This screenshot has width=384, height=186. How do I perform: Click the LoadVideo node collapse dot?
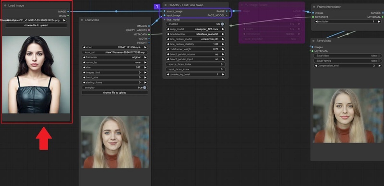tap(82, 20)
